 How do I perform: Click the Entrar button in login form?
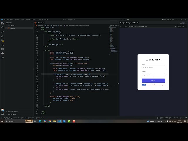[153, 81]
